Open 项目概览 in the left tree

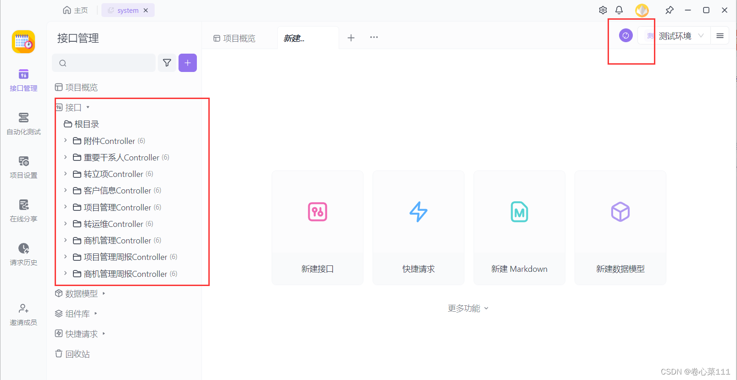[77, 87]
